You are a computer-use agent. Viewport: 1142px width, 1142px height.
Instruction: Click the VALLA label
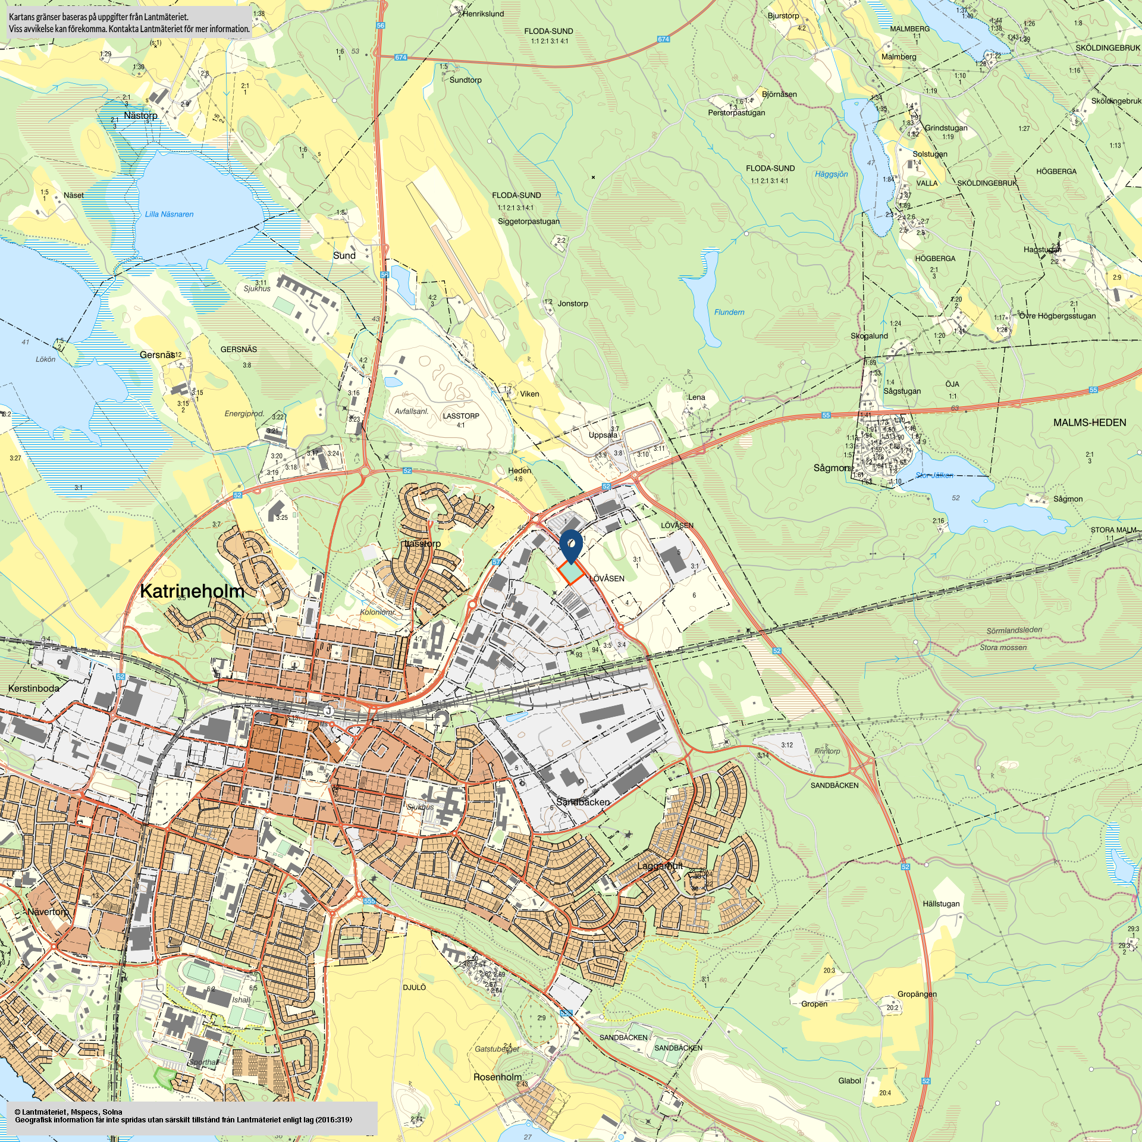(x=927, y=183)
